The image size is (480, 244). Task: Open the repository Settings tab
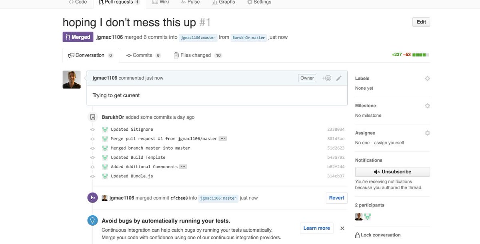click(x=259, y=2)
